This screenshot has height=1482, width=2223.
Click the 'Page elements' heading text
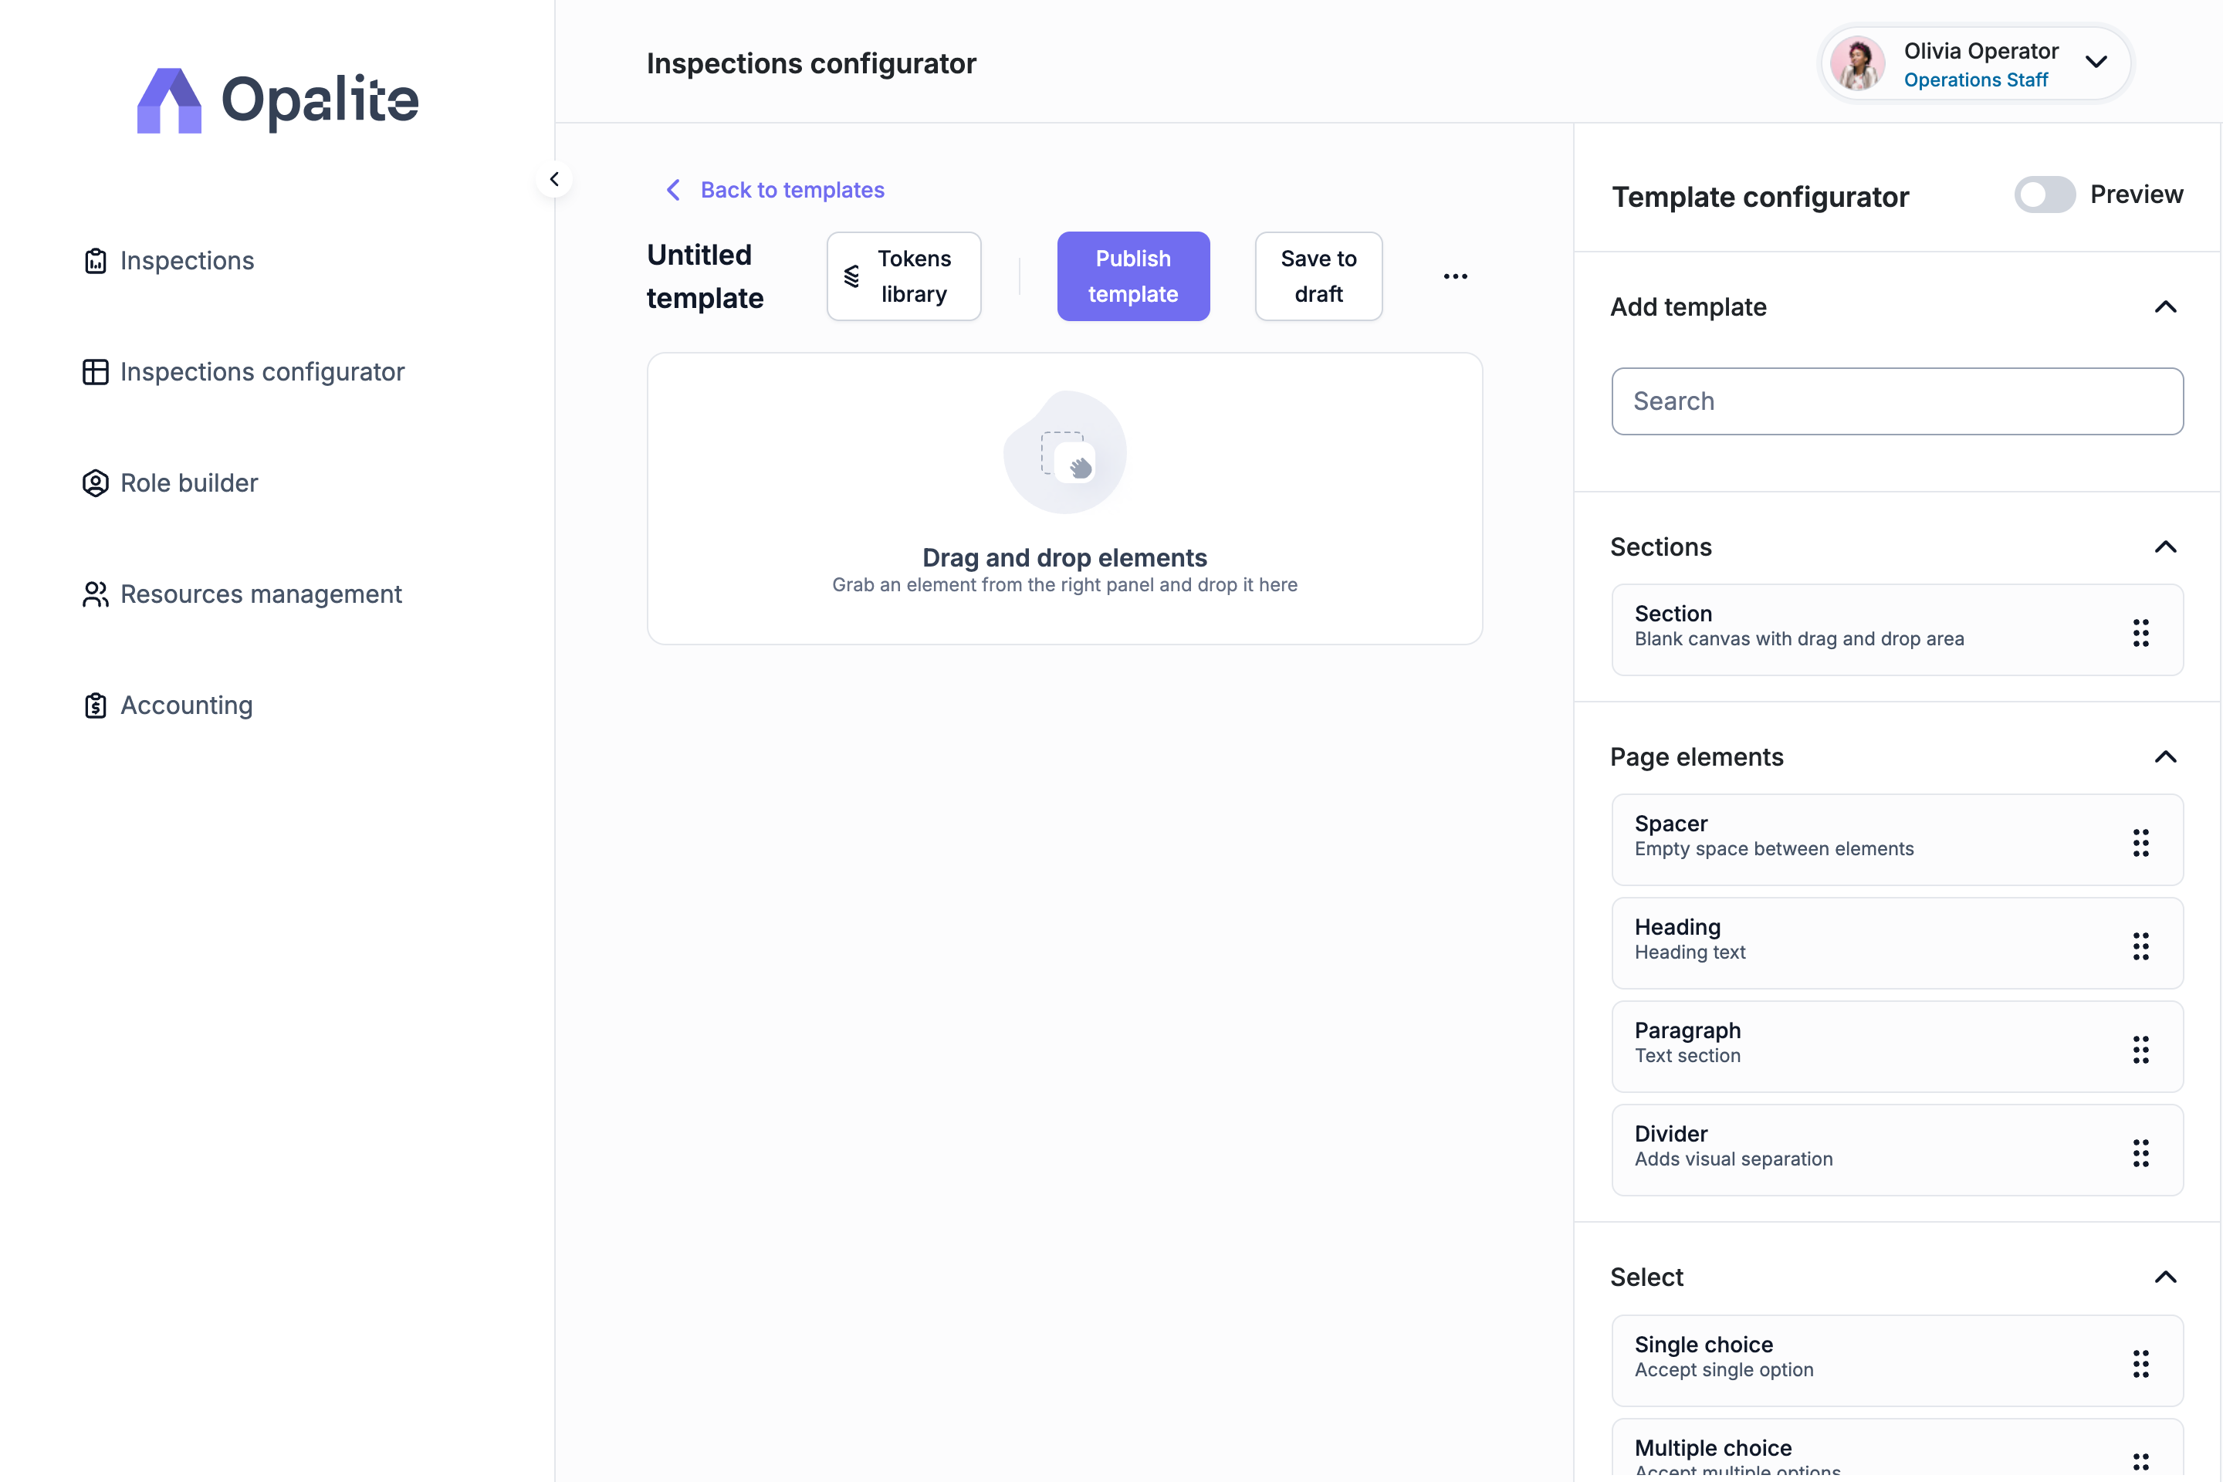point(1697,757)
